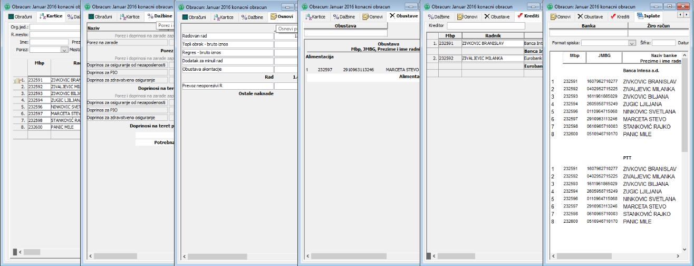This screenshot has width=694, height=266.
Task: Select the bold Obustave tab in the fourth window
Action: (403, 16)
